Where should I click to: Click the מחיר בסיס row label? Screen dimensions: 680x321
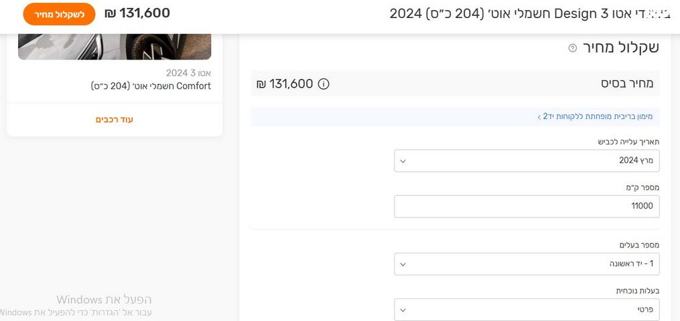[x=626, y=84]
